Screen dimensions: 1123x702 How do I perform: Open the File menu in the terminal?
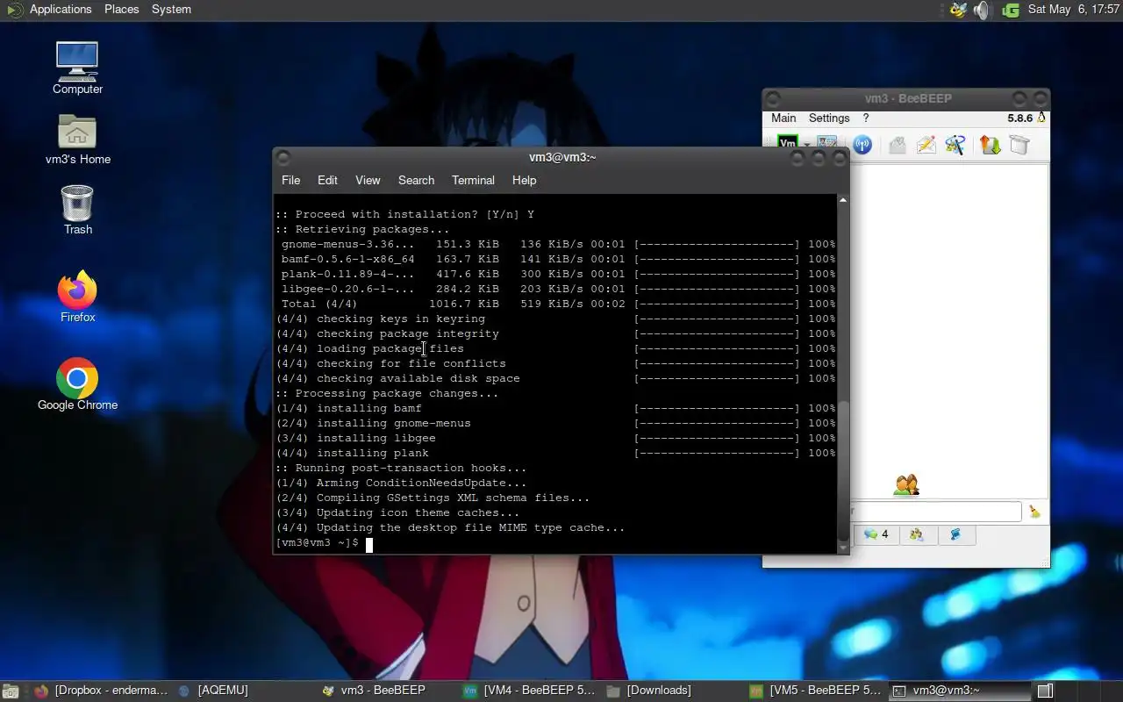click(290, 180)
